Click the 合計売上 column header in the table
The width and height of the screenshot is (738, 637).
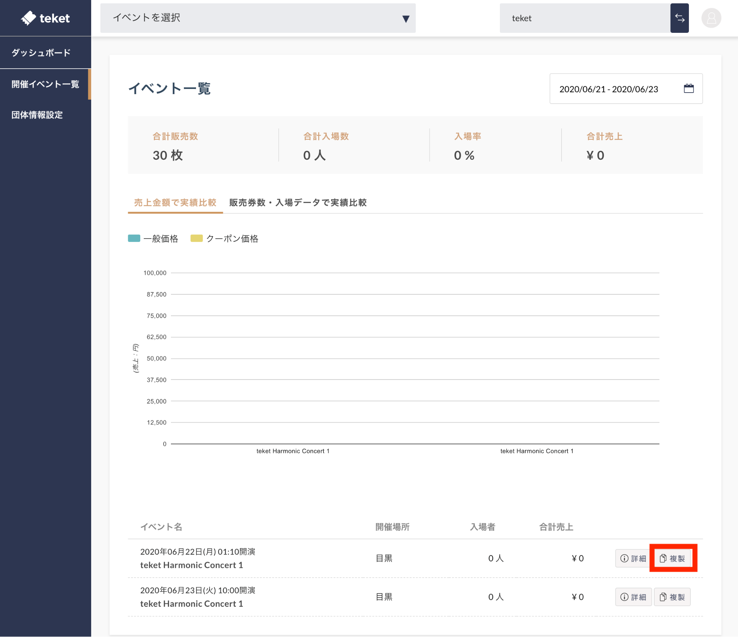coord(556,527)
